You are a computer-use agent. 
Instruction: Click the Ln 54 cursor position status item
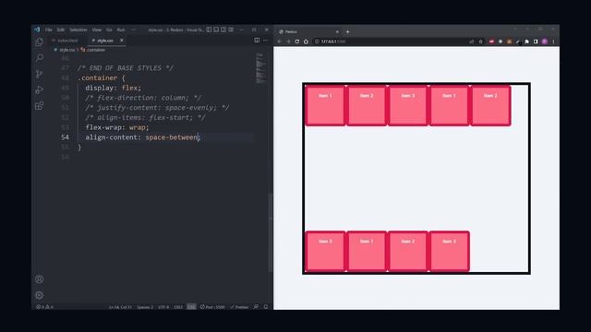point(120,307)
